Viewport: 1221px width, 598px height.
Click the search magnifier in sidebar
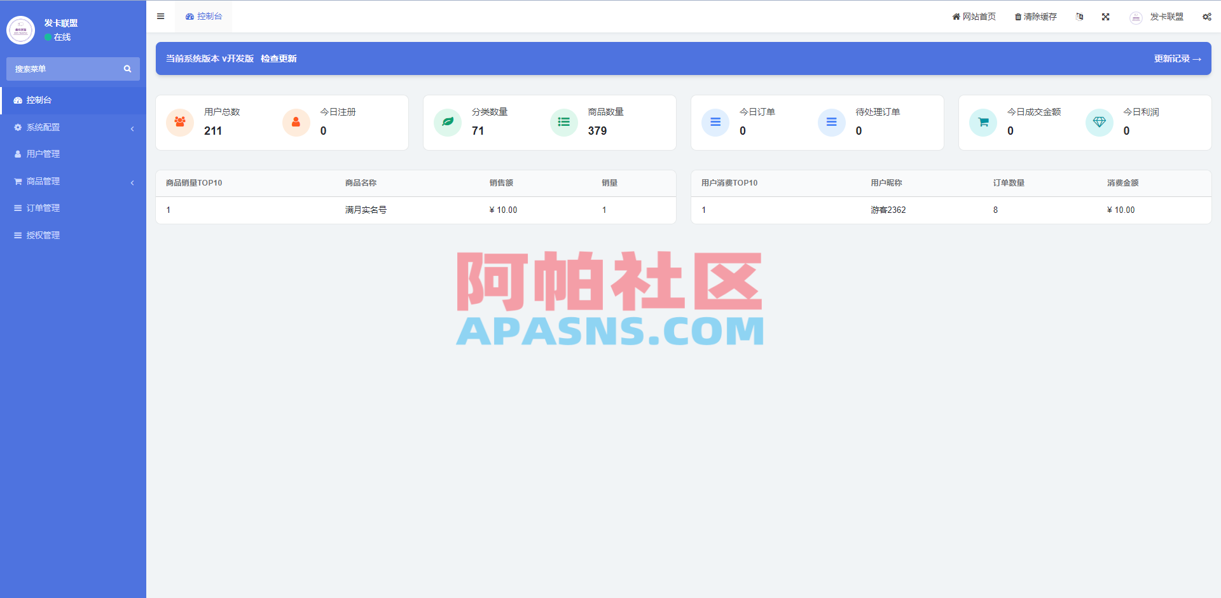tap(127, 69)
